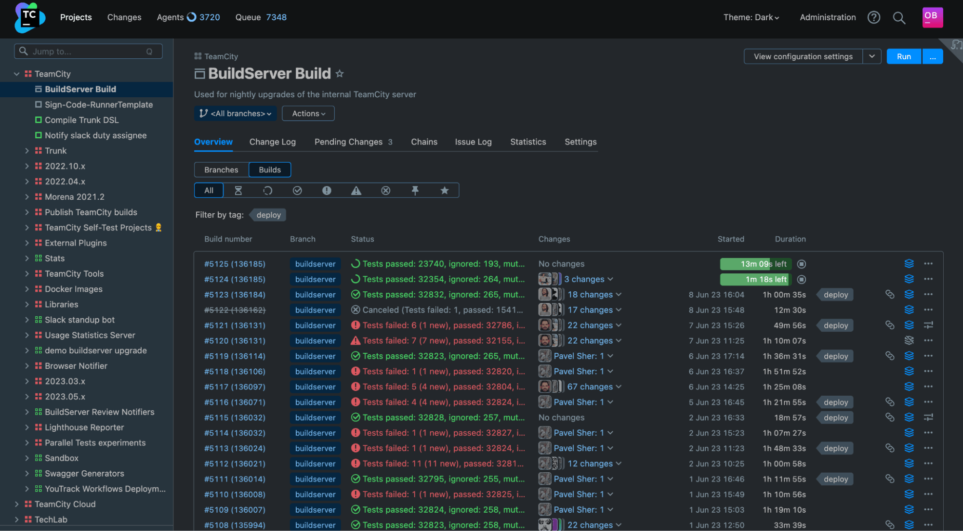Screen dimensions: 963x531
Task: Open artifacts link icon for build #5108
Action: click(x=889, y=525)
